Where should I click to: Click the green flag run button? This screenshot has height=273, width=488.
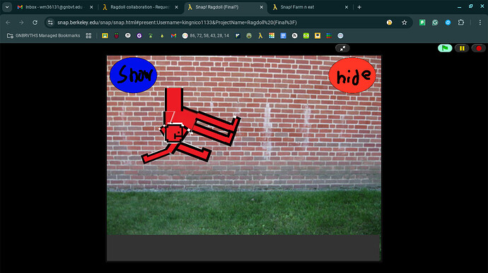point(445,48)
